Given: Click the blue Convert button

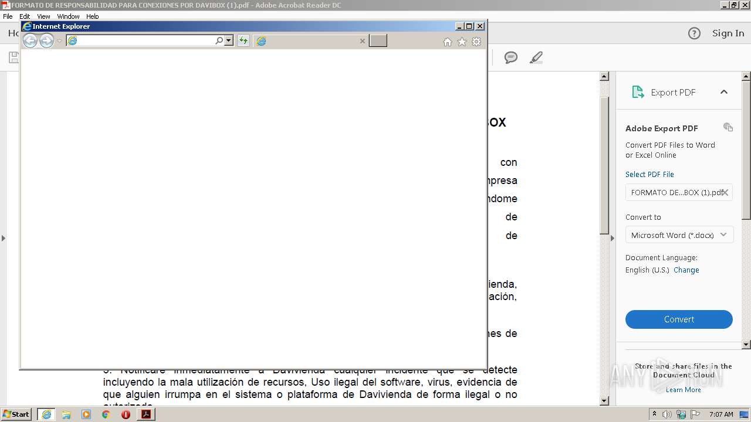Looking at the screenshot, I should coord(679,319).
